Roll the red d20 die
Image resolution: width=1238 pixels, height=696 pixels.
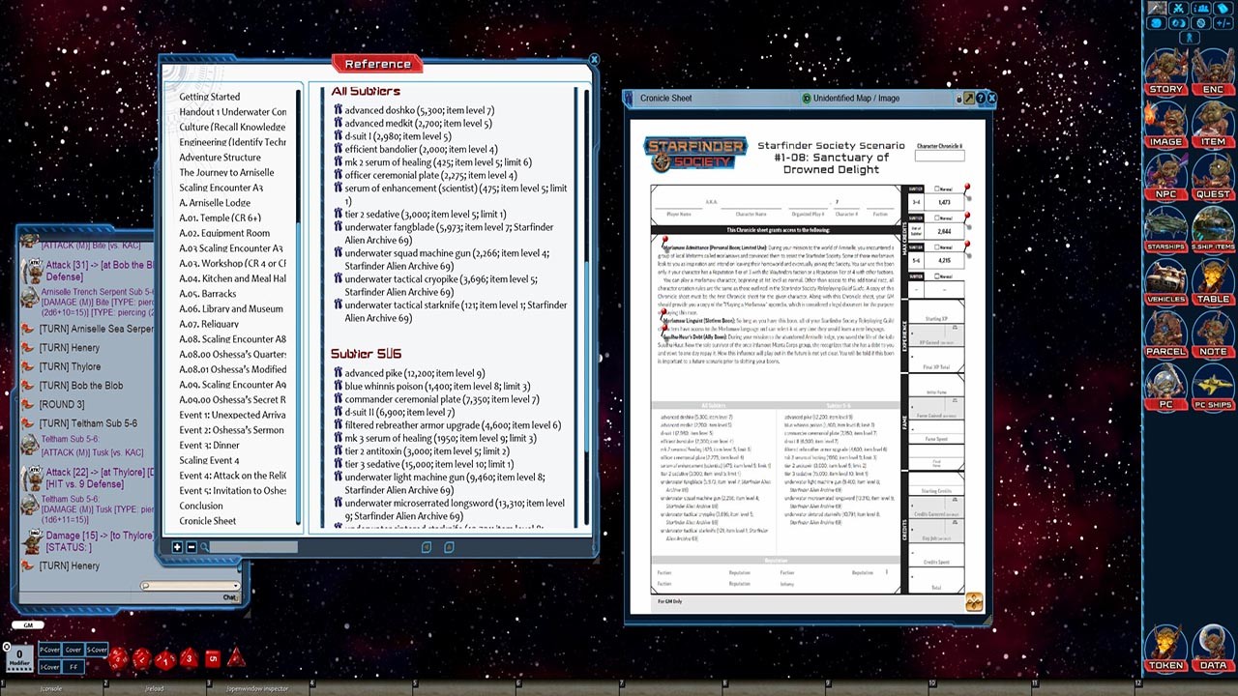(x=116, y=657)
